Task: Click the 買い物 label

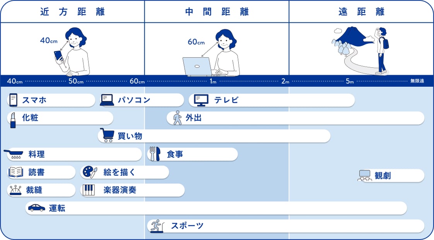Action: pyautogui.click(x=130, y=136)
